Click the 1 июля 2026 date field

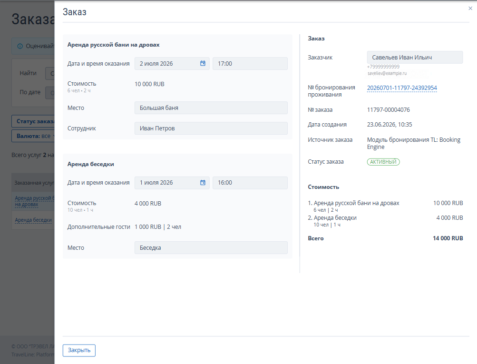tap(172, 183)
